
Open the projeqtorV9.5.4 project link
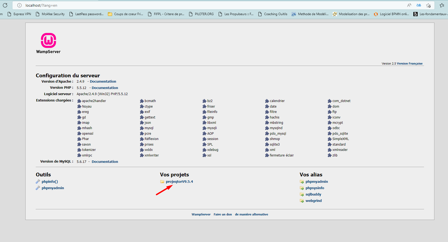179,182
